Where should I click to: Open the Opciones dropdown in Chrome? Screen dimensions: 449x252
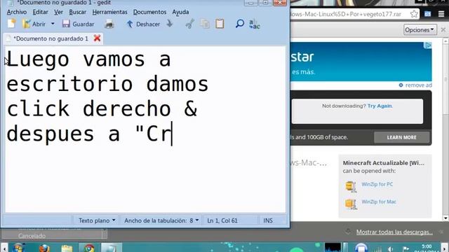[x=420, y=29]
